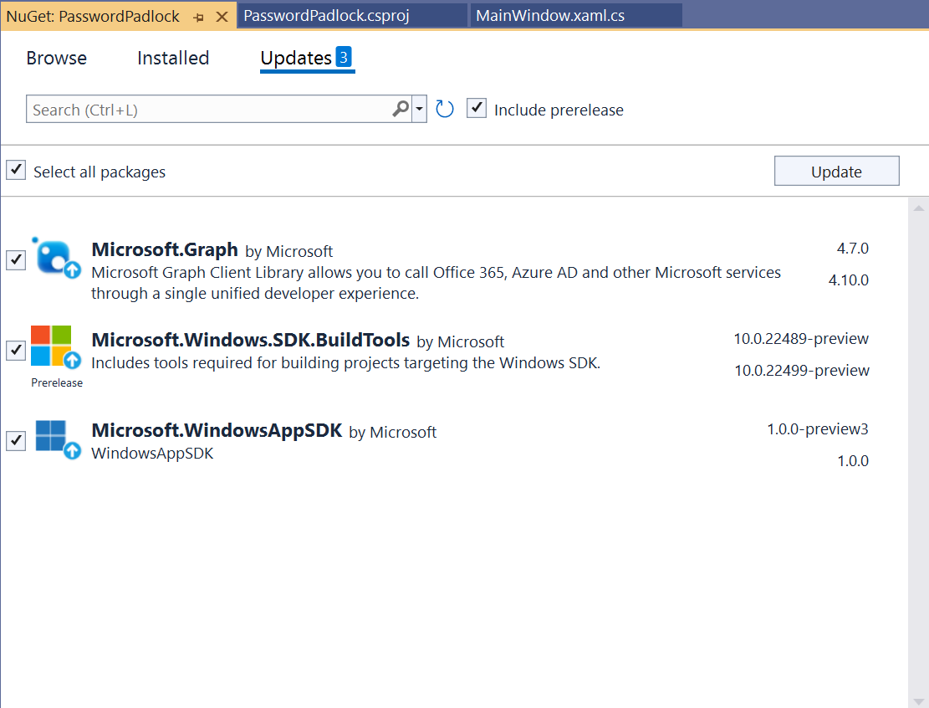The width and height of the screenshot is (929, 708).
Task: Select the Microsoft.WindowsAppSDK package name
Action: click(x=217, y=430)
